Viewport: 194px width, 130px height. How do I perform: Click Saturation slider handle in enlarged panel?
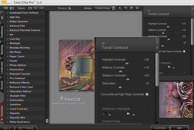pyautogui.click(x=120, y=87)
